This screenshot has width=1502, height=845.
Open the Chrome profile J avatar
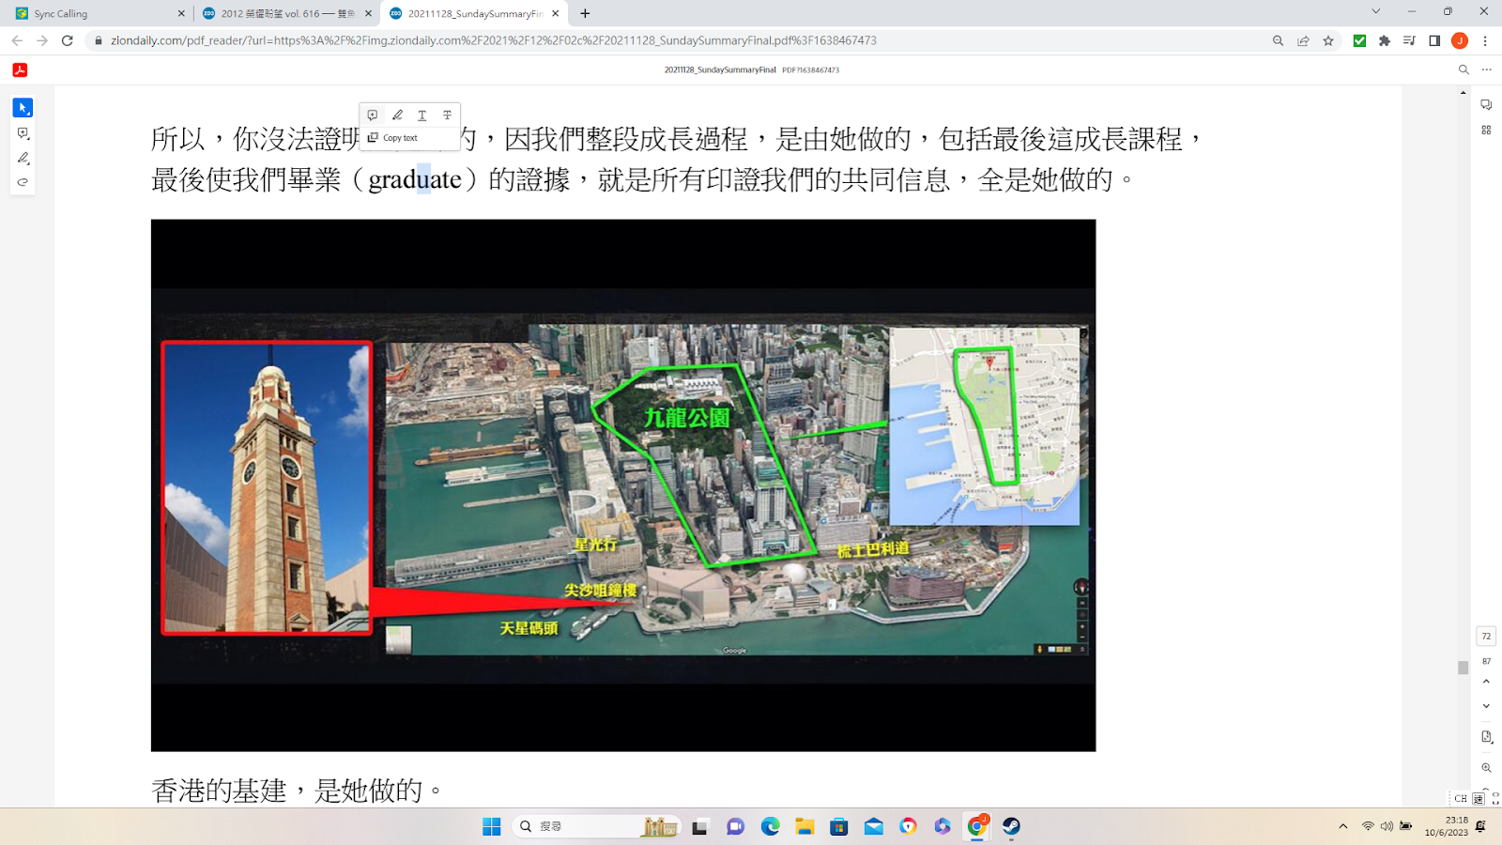(1460, 40)
